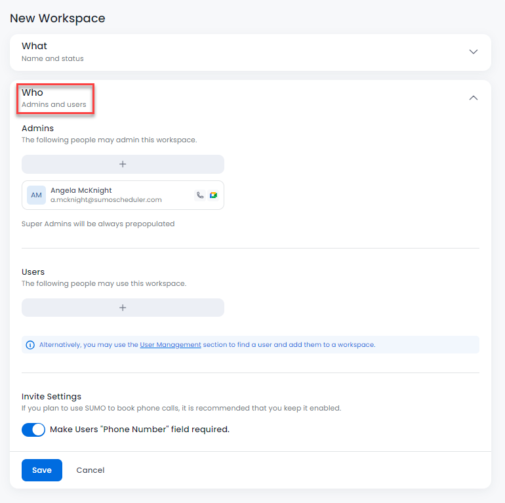Add a new user with the plus button
This screenshot has height=503, width=505.
point(123,308)
